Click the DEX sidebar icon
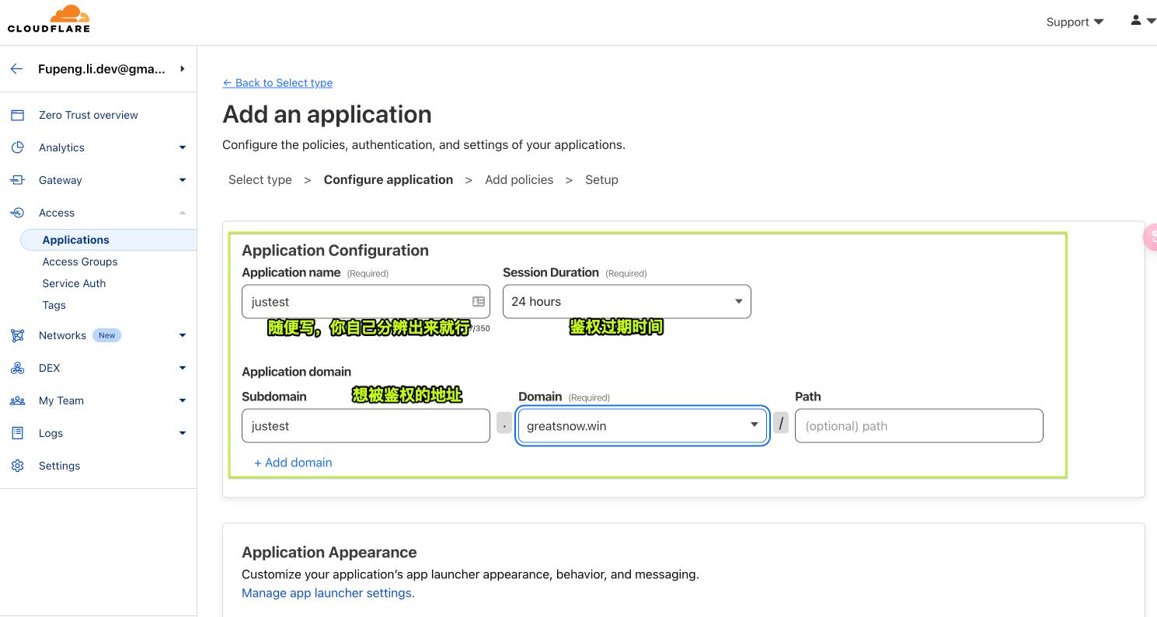1157x617 pixels. 17,368
